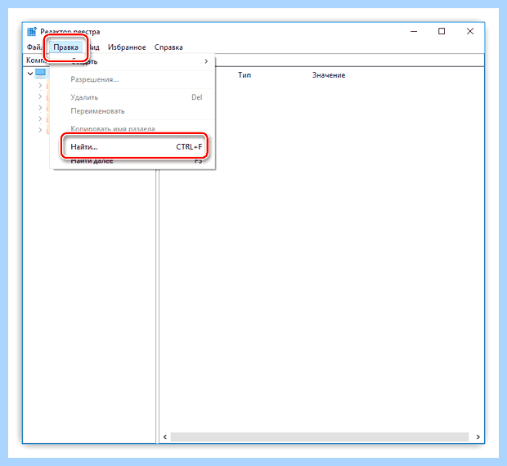Click the Тип column header
This screenshot has width=507, height=466.
tap(245, 75)
